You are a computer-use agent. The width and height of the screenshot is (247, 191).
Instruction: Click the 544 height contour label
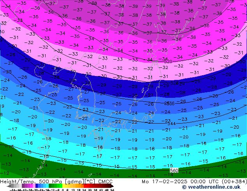click(x=171, y=124)
